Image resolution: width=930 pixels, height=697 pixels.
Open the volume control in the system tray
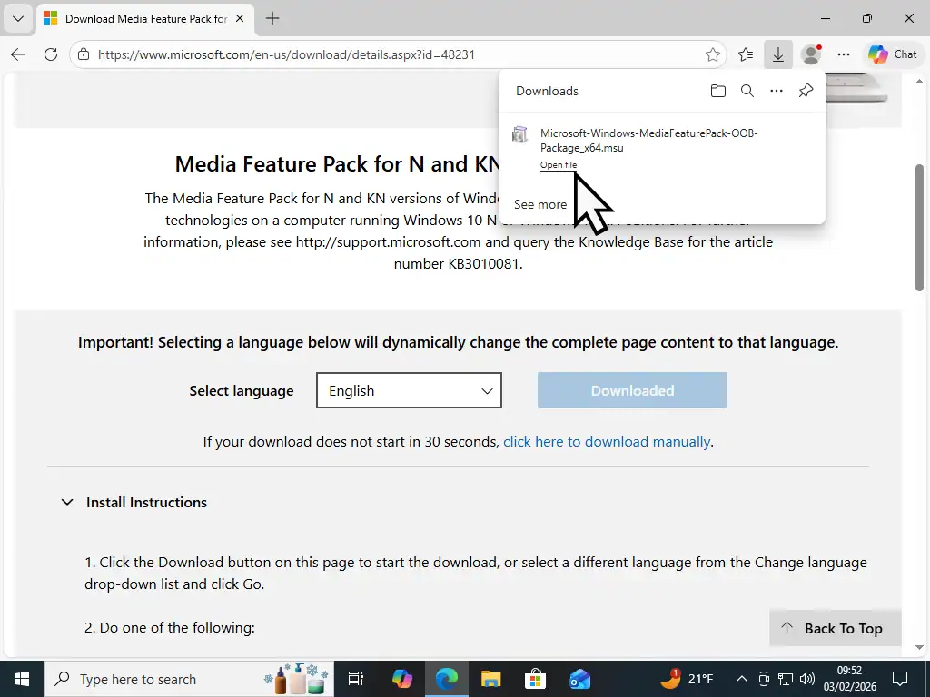(807, 679)
